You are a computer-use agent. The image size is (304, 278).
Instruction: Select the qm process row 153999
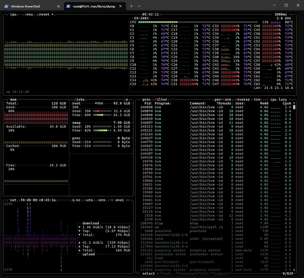click(x=216, y=227)
